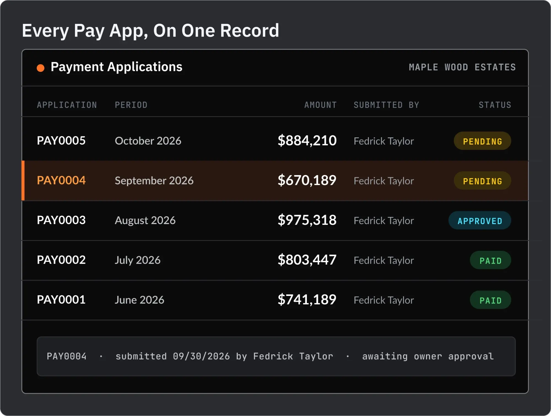Select the SUBMITTED BY column header
551x416 pixels.
pyautogui.click(x=386, y=105)
